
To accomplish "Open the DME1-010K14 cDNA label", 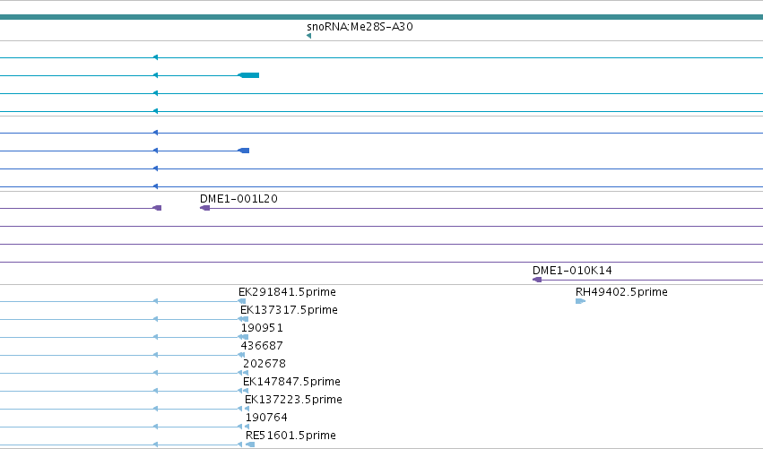I will pyautogui.click(x=572, y=270).
